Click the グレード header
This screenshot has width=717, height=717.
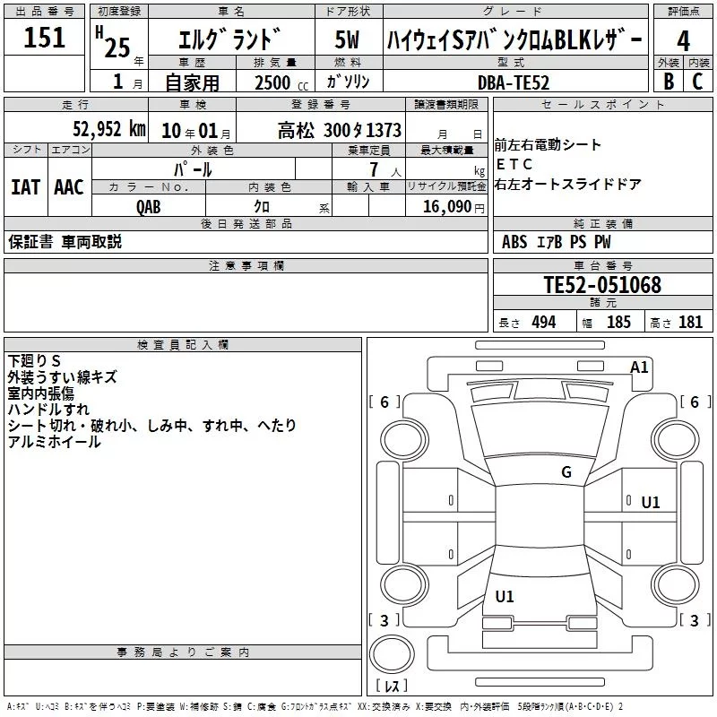513,11
